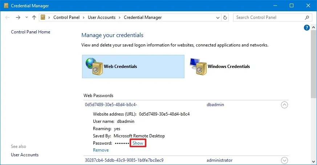Click the address bar safe icon
Screen dimensions: 317x165
click(43, 17)
